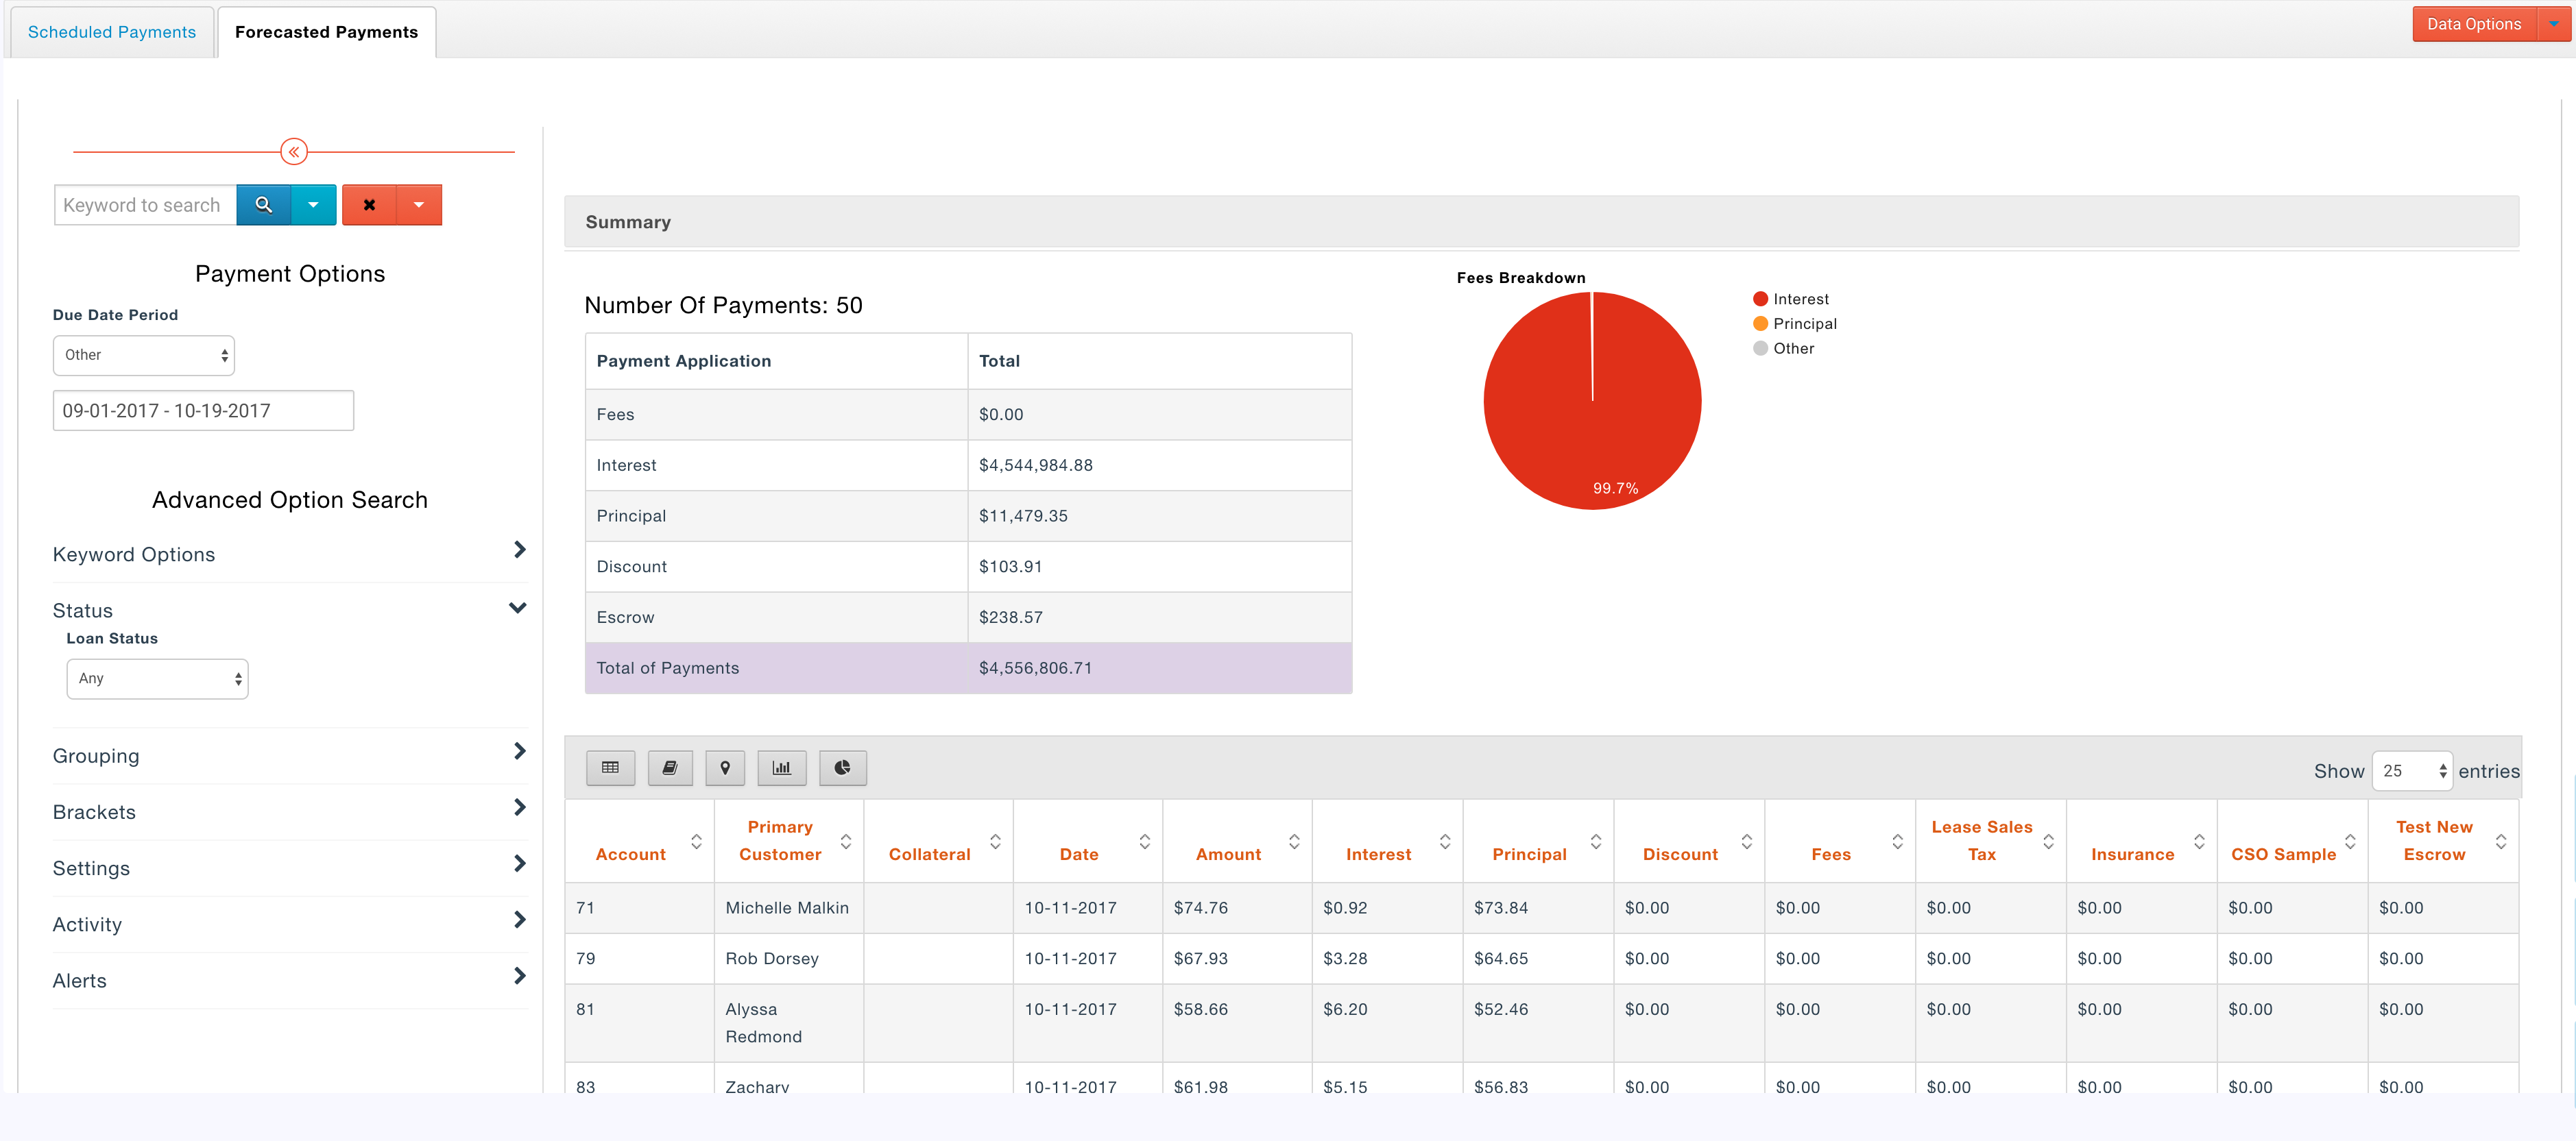The image size is (2576, 1141).
Task: Open the Due Date Period dropdown
Action: click(x=144, y=356)
